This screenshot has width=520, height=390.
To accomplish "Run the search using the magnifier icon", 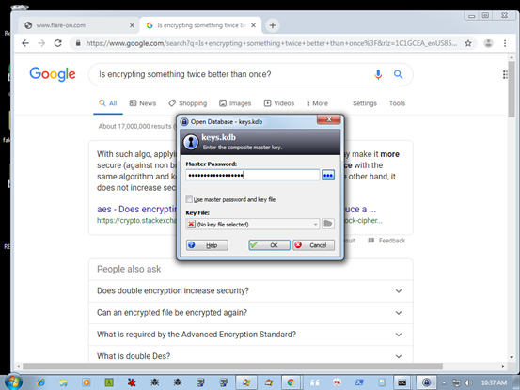I will pyautogui.click(x=398, y=74).
